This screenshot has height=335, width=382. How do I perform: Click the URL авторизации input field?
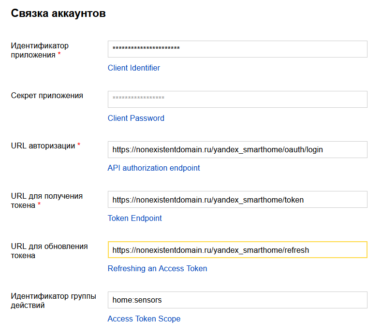(x=237, y=149)
